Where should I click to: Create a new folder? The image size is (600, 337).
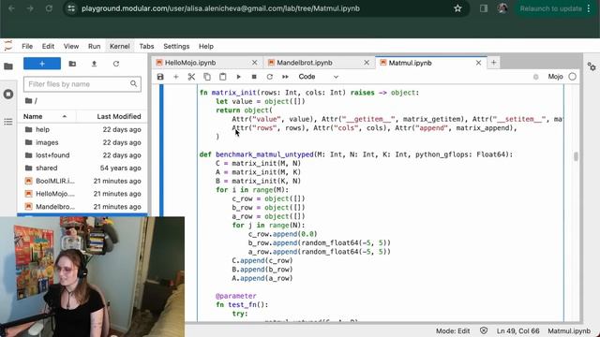tap(72, 64)
